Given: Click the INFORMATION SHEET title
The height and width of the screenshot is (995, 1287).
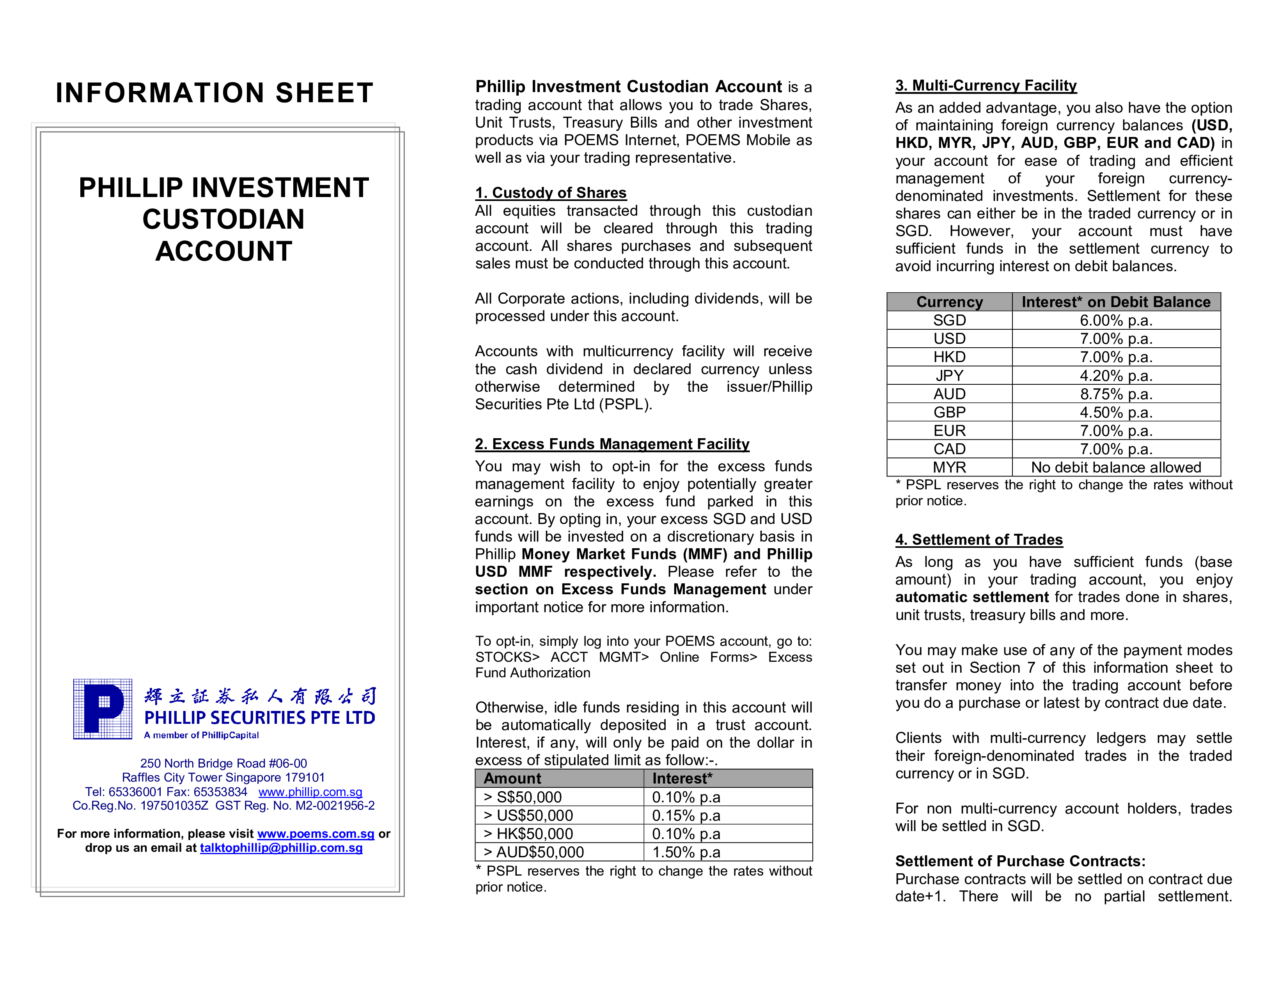Looking at the screenshot, I should point(215,92).
